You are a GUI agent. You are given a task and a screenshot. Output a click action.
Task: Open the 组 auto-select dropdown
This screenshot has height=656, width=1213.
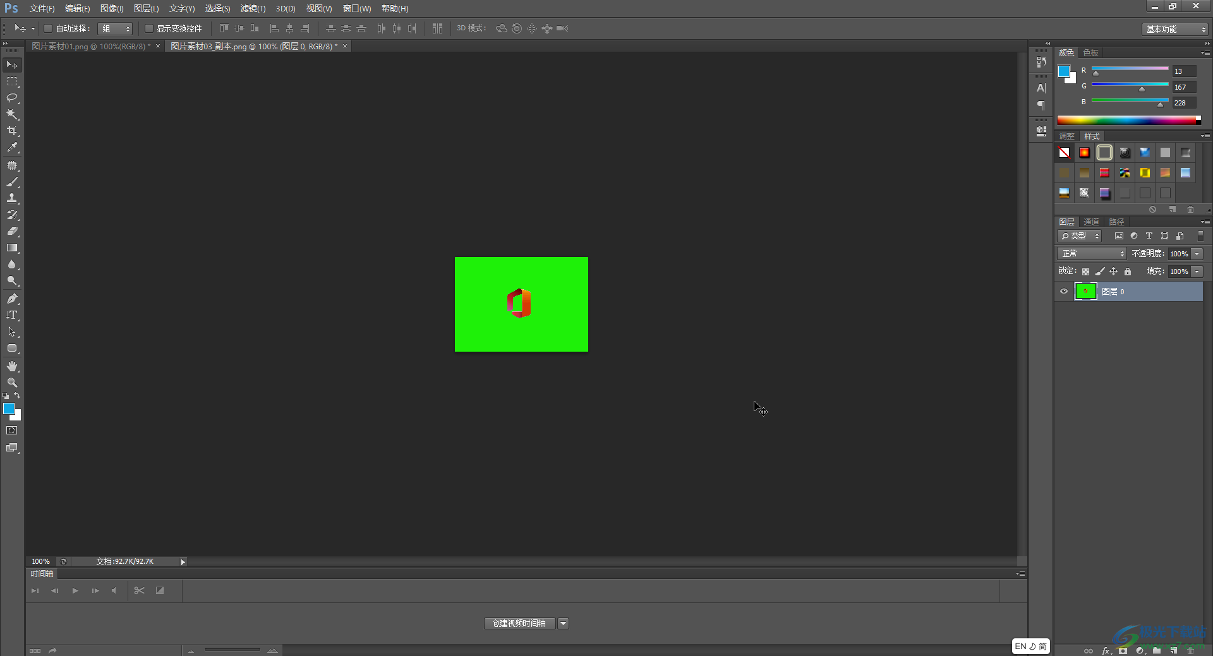[115, 28]
